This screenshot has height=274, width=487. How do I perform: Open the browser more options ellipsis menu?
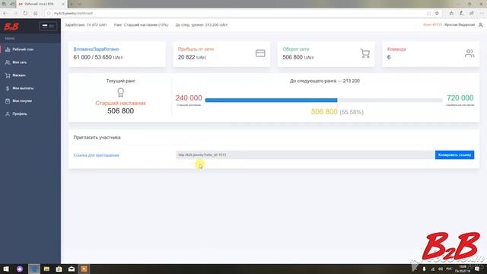482,14
